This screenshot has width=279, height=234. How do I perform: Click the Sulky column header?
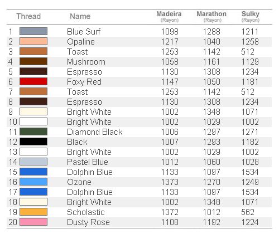[251, 16]
